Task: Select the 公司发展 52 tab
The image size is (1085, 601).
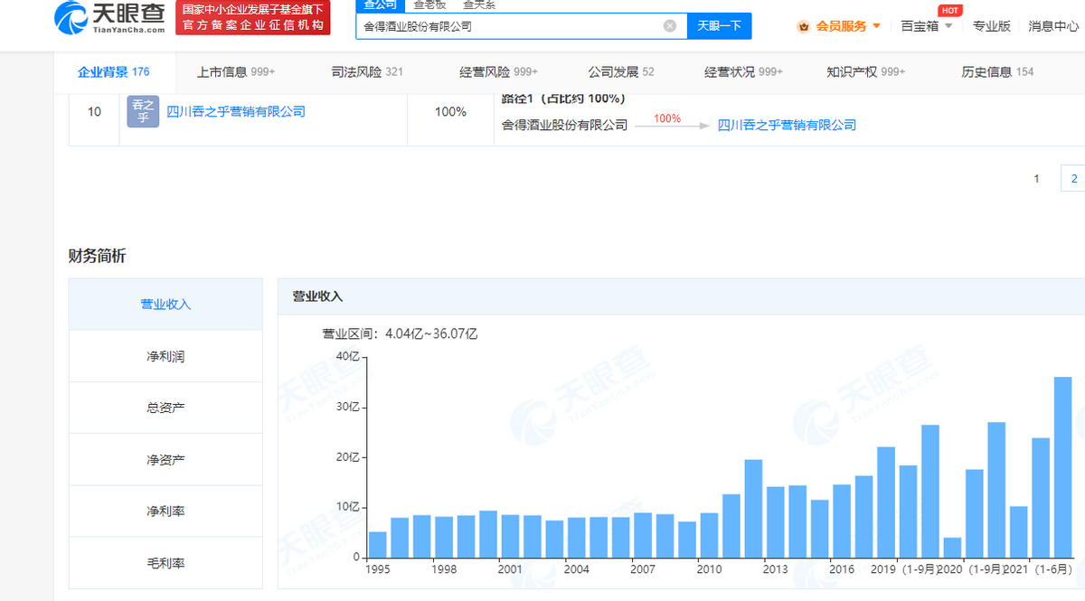Action: (x=621, y=71)
